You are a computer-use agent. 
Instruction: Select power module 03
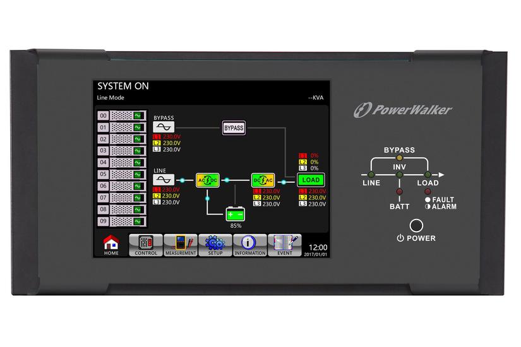(122, 151)
